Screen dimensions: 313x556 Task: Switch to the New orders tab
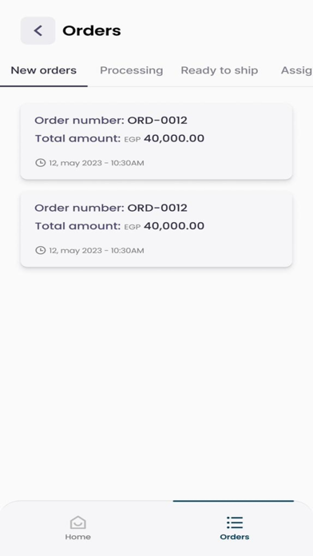point(44,70)
